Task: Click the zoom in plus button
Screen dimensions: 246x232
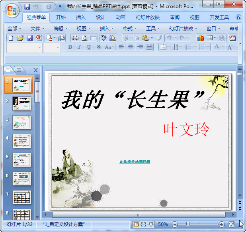Action: point(222,224)
